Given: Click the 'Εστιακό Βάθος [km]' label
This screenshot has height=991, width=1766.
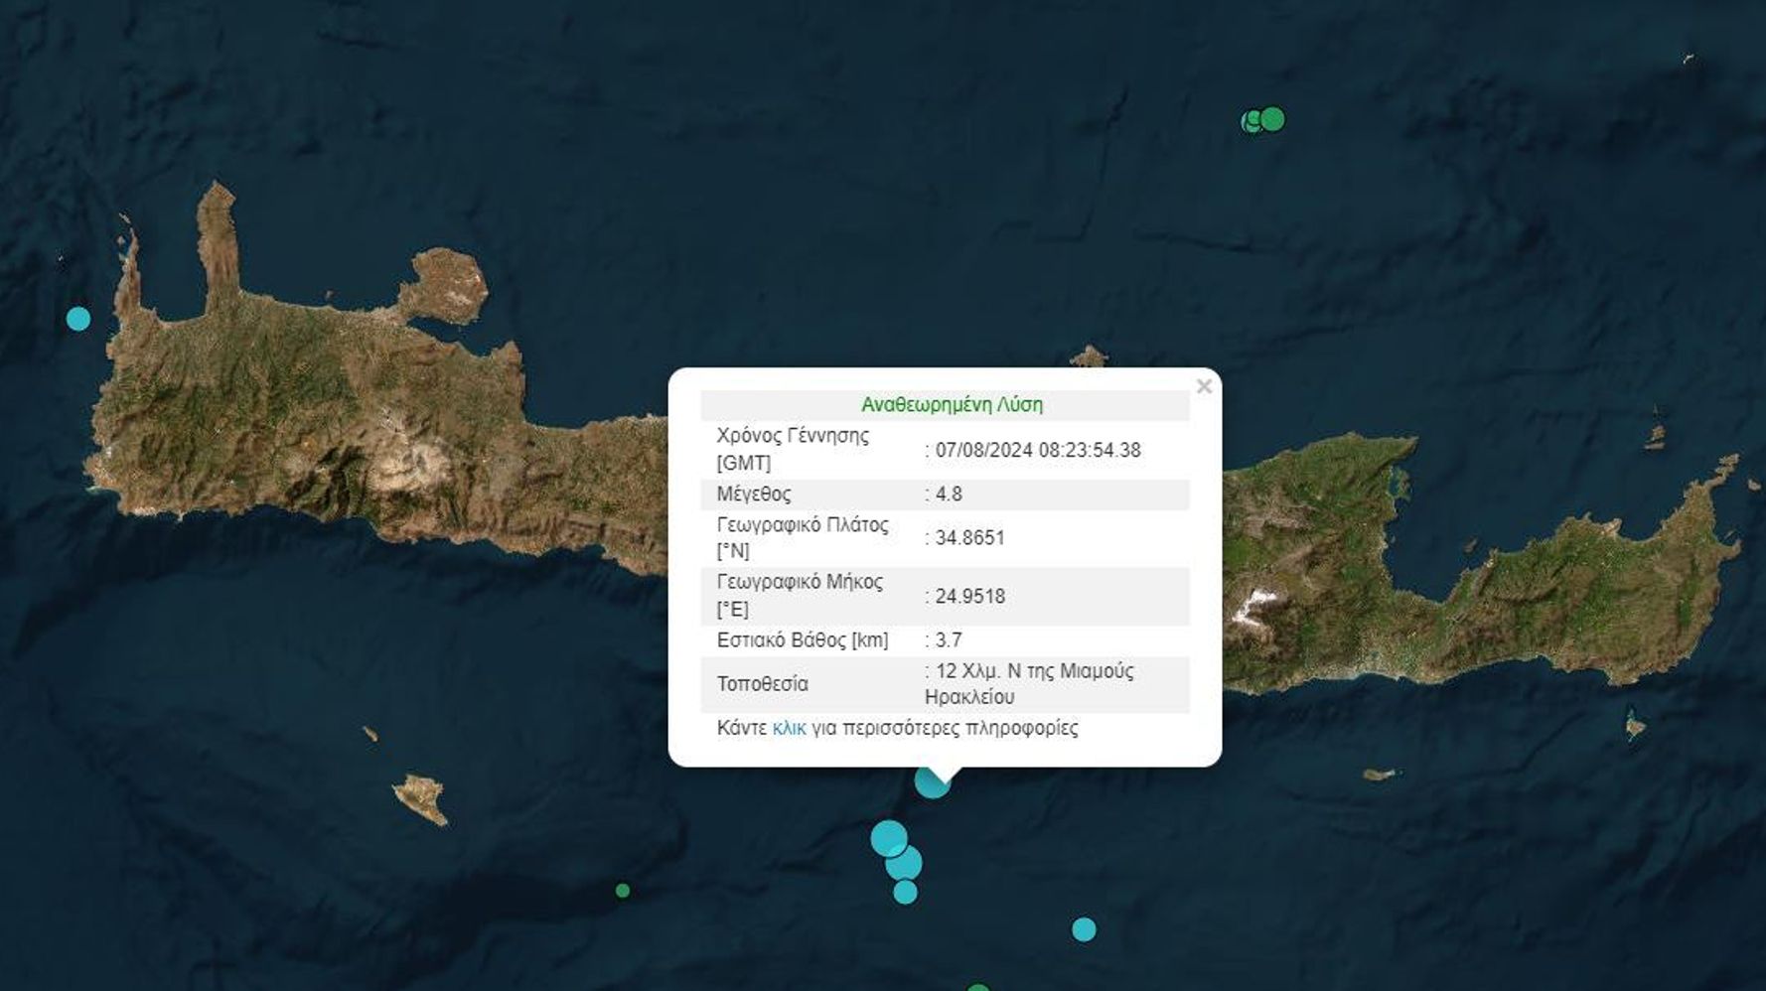Looking at the screenshot, I should (803, 639).
